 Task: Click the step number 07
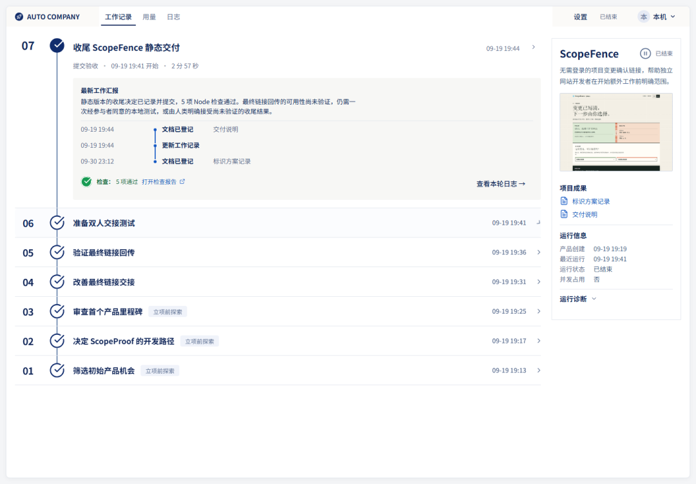coord(28,46)
